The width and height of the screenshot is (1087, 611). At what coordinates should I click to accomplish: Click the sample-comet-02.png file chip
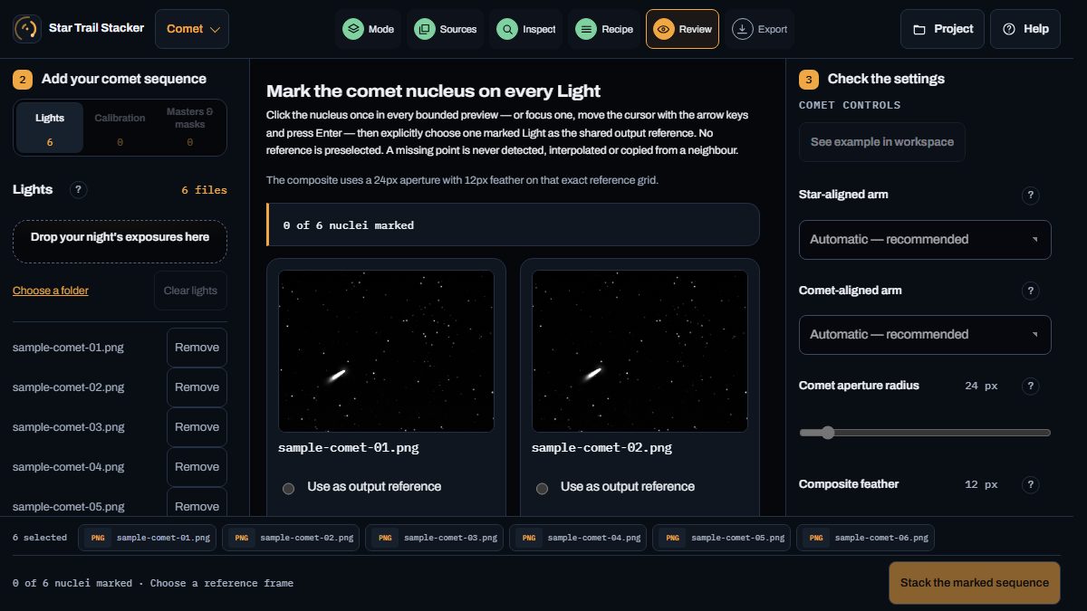291,538
